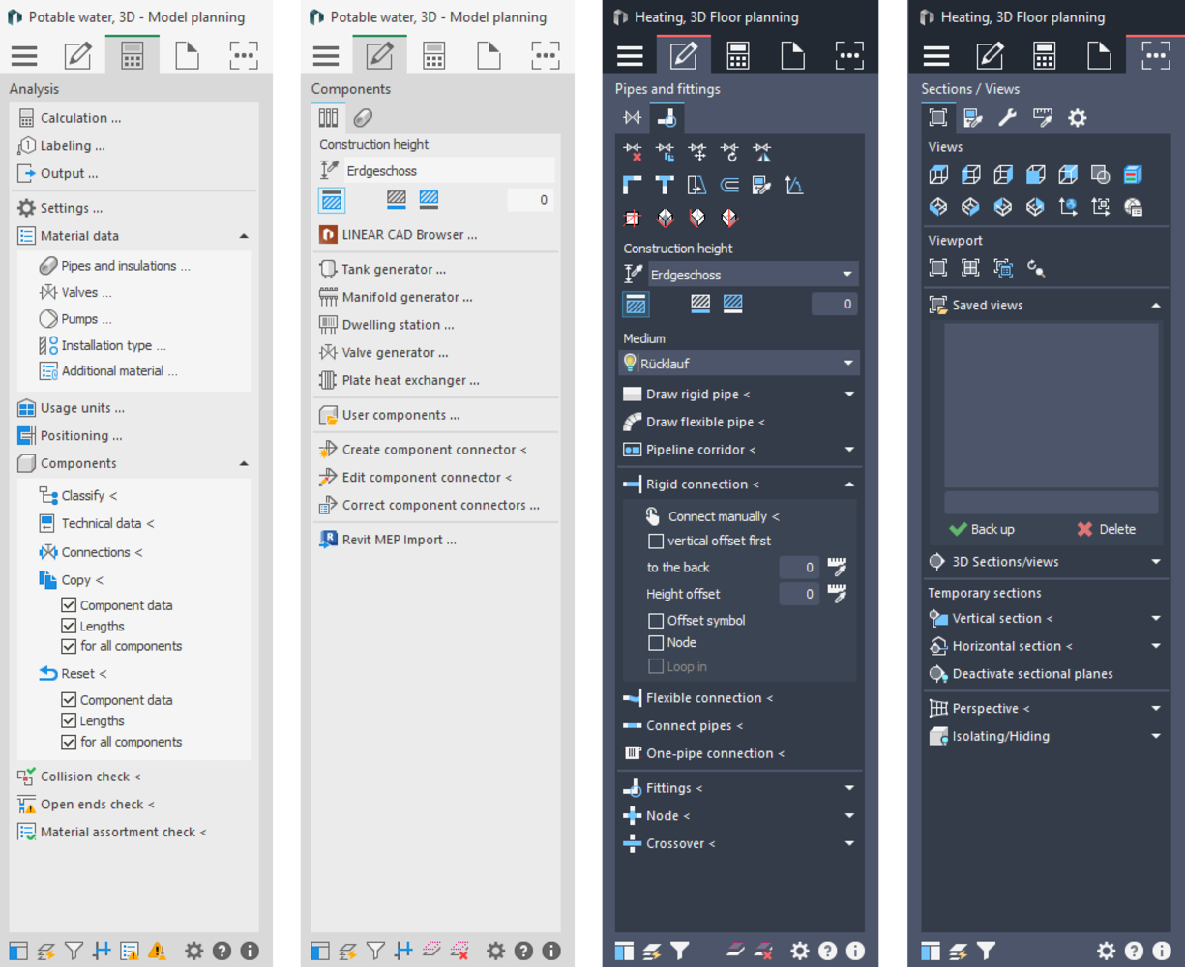Run Open ends check
The width and height of the screenshot is (1185, 967).
[x=86, y=805]
